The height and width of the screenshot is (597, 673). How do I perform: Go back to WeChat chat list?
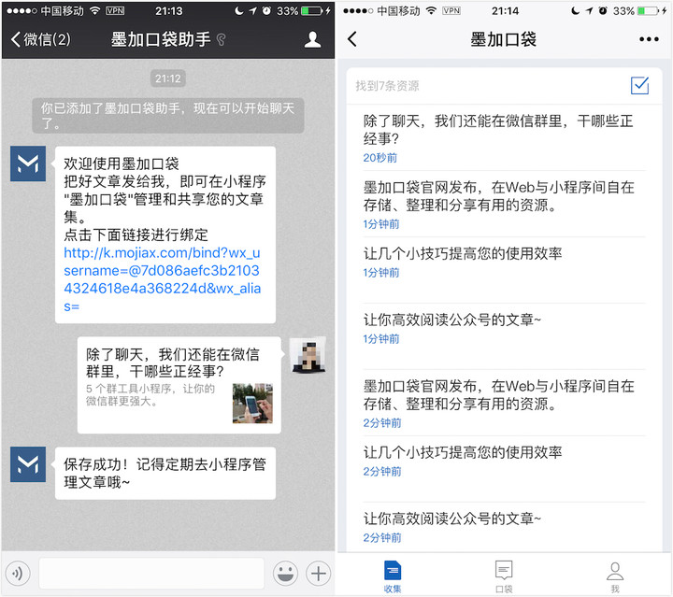(x=41, y=39)
